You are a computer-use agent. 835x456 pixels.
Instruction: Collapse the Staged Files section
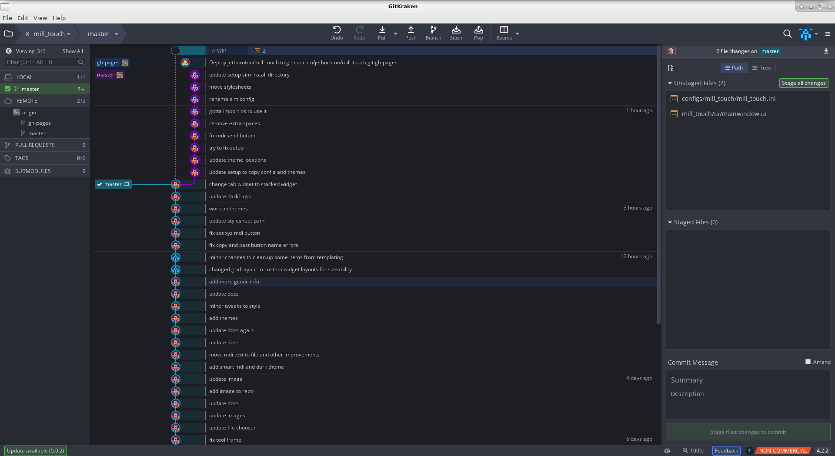670,222
